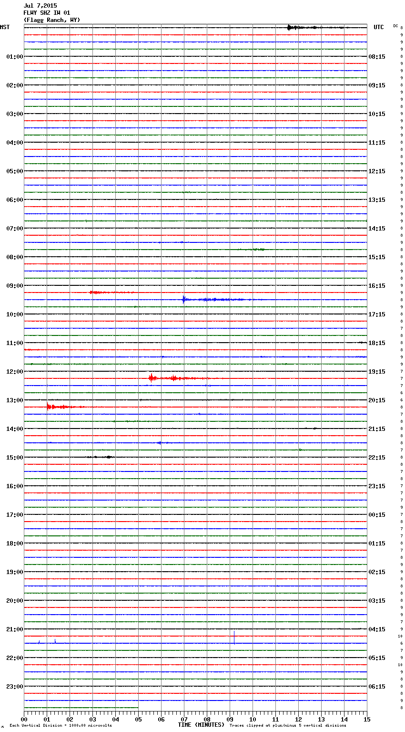
Task: Click the 20:15 UTC time label
Action: pyautogui.click(x=377, y=400)
